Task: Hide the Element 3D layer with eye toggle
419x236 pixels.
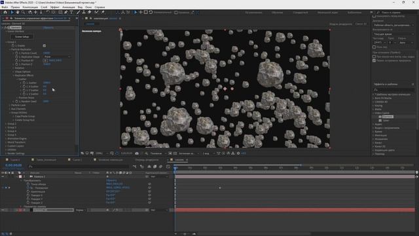Action: tap(3, 210)
